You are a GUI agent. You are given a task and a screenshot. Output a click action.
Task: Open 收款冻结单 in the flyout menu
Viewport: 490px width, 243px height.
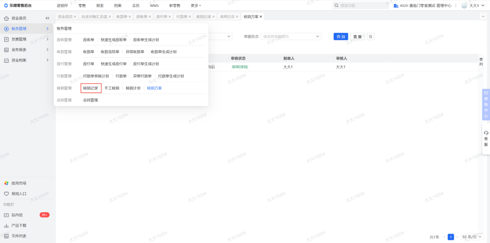[x=110, y=52]
